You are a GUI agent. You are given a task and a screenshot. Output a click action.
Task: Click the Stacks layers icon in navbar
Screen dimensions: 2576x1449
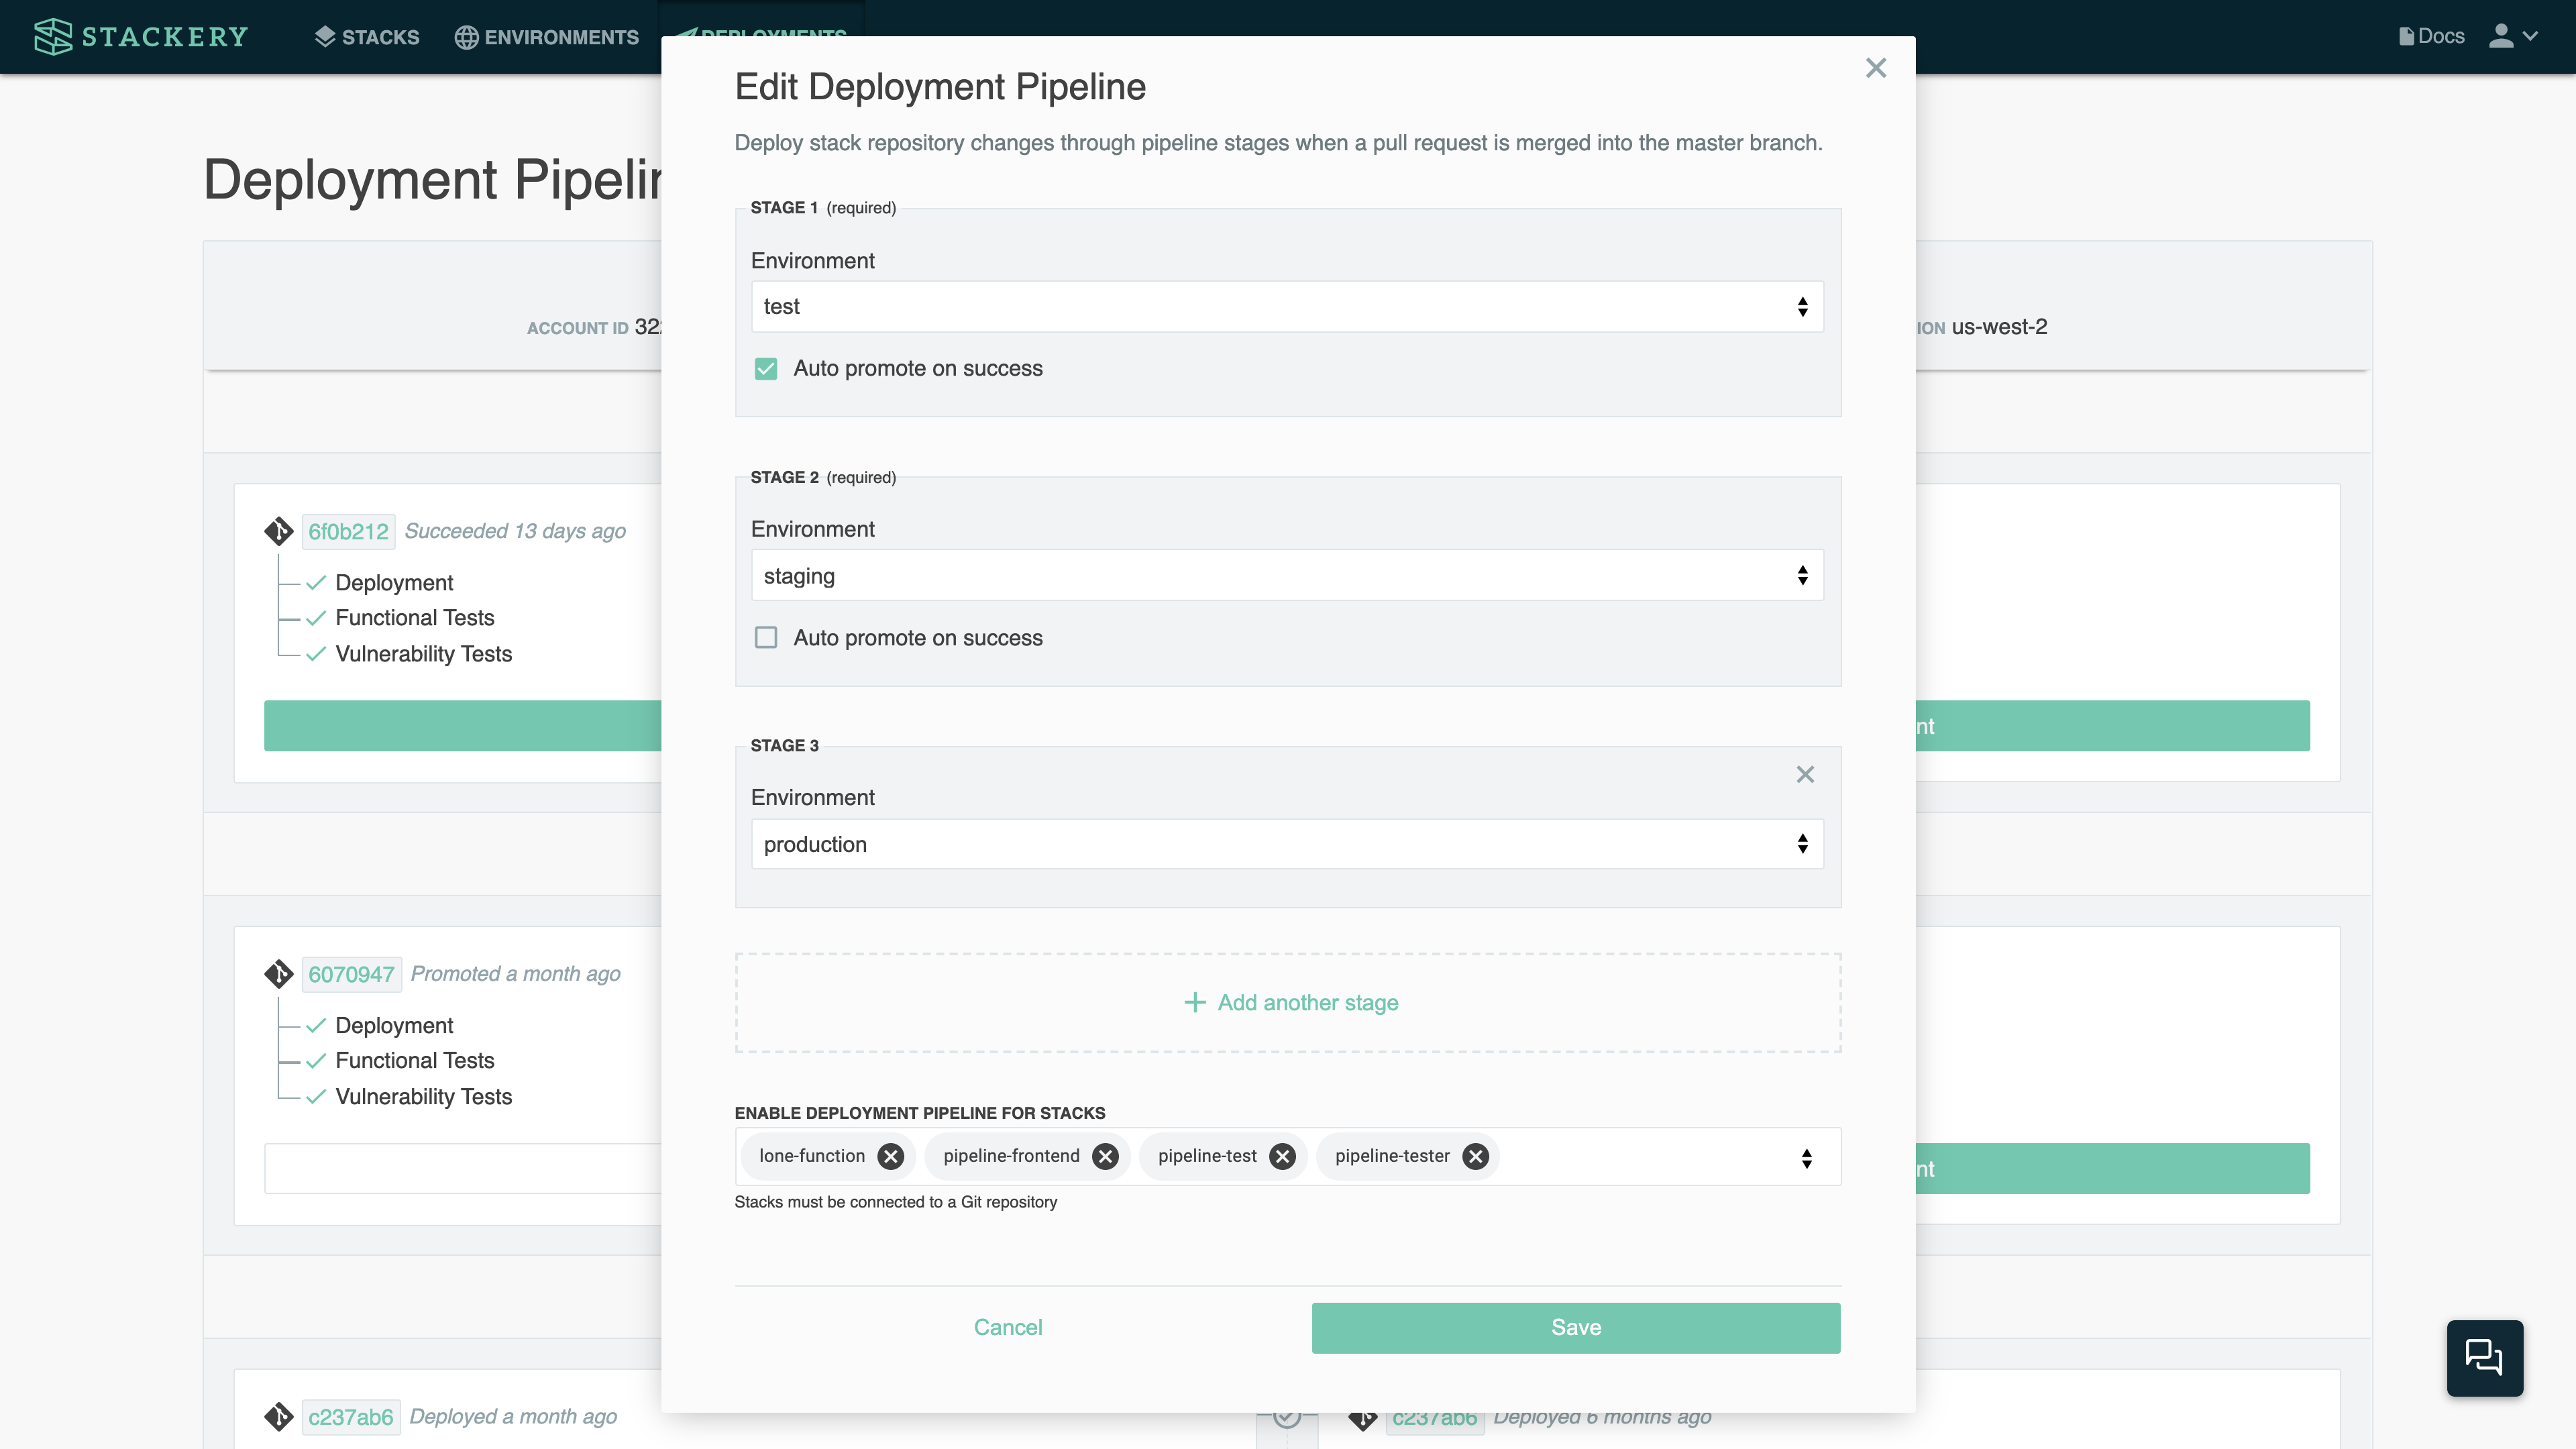point(324,37)
